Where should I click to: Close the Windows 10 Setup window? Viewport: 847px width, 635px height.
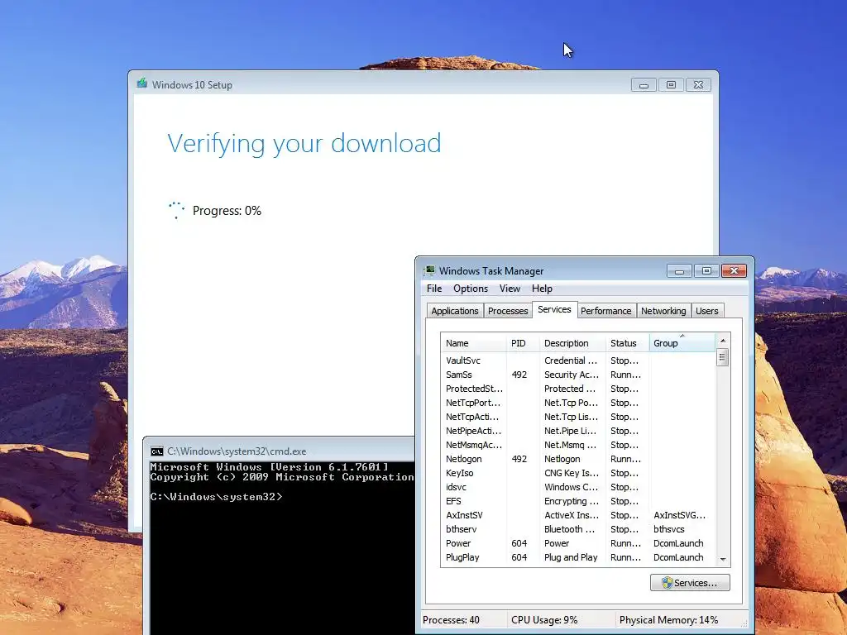coord(698,85)
